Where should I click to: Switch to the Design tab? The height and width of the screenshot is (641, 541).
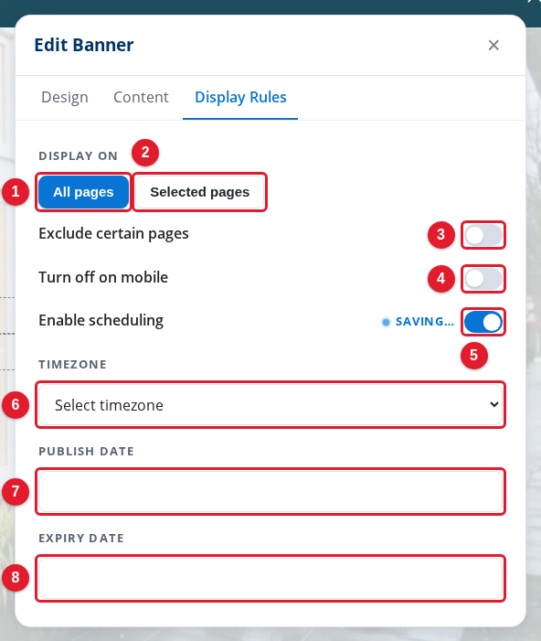pyautogui.click(x=65, y=97)
